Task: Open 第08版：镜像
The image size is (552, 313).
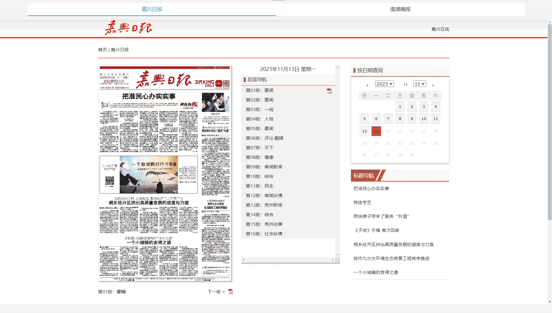Action: [x=259, y=157]
